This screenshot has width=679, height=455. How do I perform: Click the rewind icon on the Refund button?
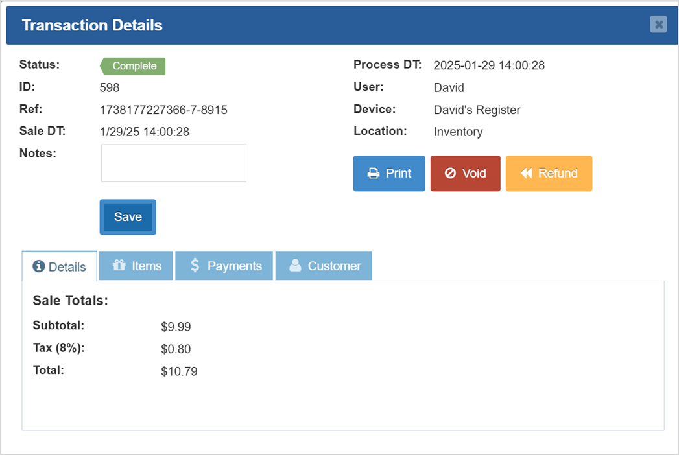tap(527, 173)
